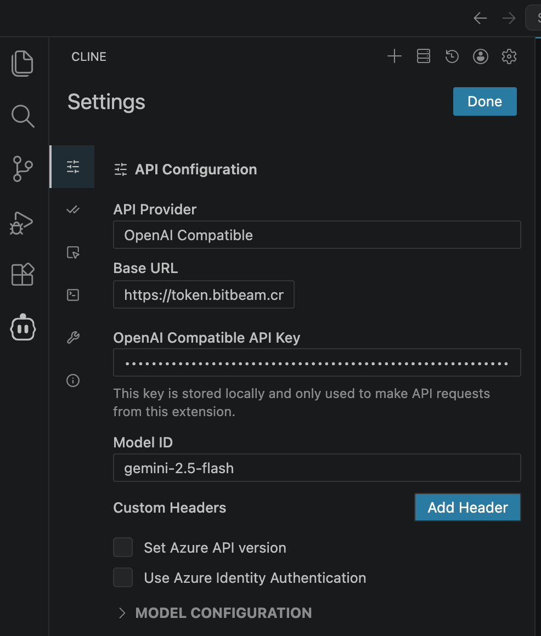Open Cline task history

(452, 56)
